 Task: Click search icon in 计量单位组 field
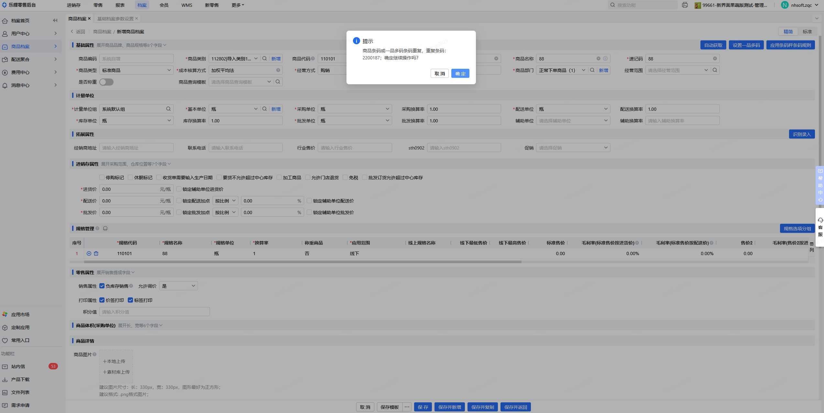(x=168, y=109)
